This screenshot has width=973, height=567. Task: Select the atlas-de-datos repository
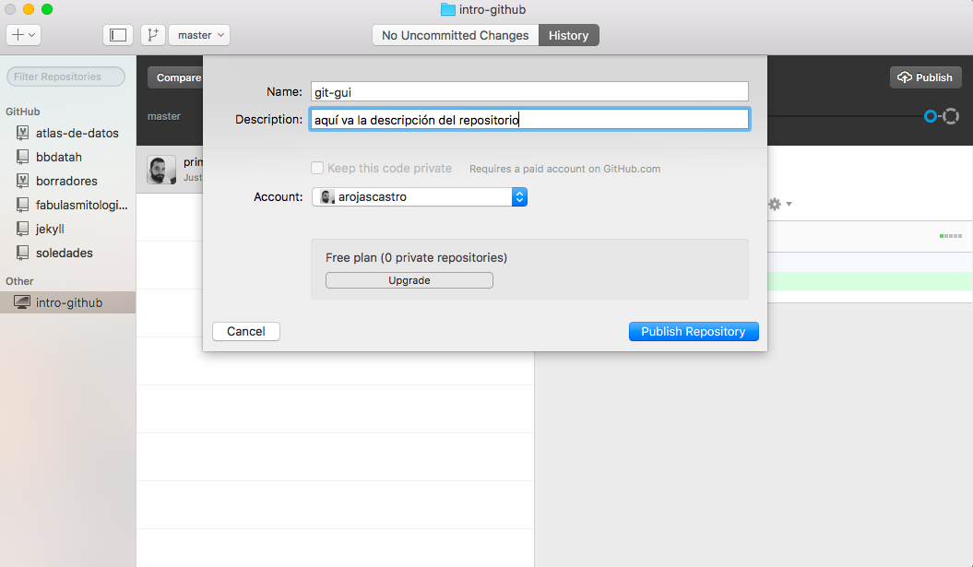pyautogui.click(x=77, y=133)
